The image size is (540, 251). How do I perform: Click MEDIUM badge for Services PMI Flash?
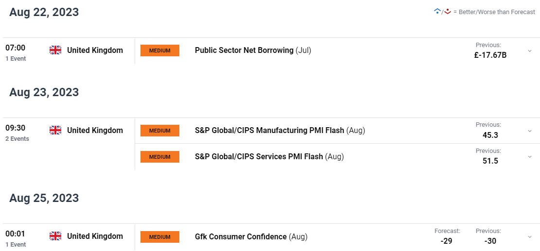[x=160, y=157]
